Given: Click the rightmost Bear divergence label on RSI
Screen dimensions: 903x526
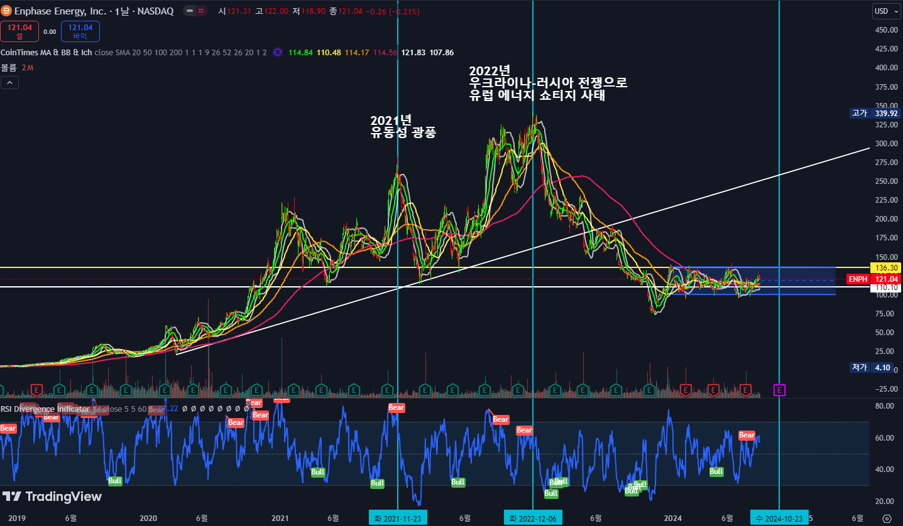Looking at the screenshot, I should (x=747, y=435).
